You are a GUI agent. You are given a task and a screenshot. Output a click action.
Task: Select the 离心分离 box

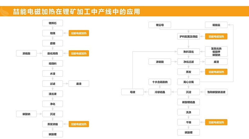(x=188, y=82)
